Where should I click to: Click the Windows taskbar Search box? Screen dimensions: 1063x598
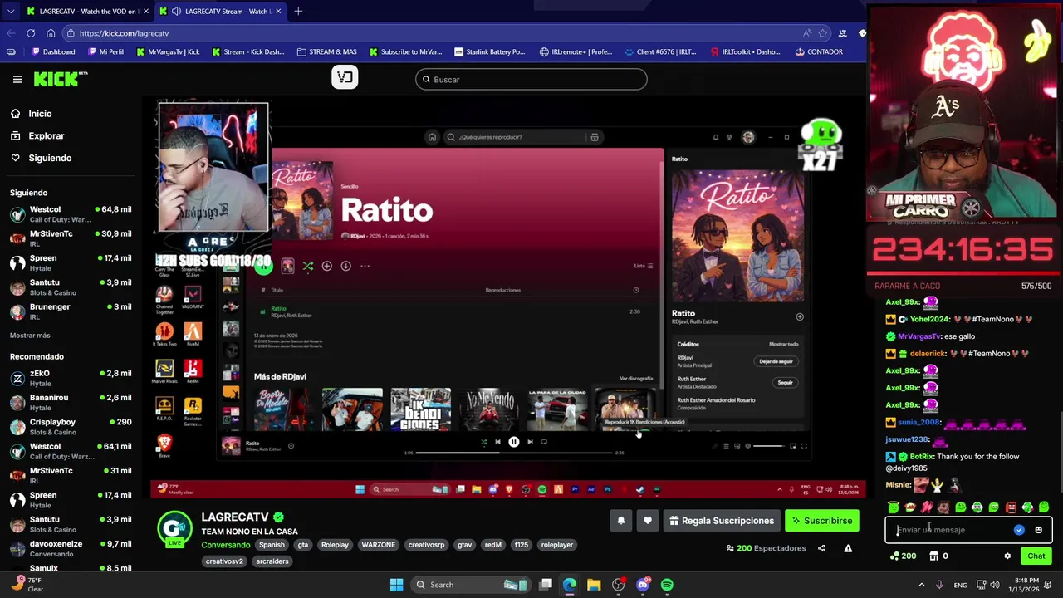coord(471,585)
